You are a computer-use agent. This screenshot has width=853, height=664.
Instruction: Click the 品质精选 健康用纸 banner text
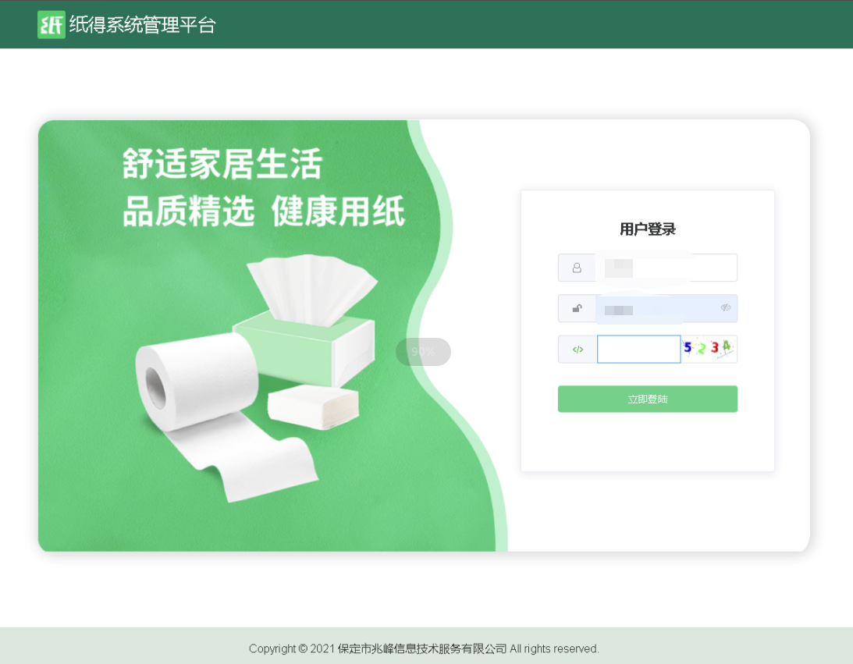pyautogui.click(x=264, y=211)
